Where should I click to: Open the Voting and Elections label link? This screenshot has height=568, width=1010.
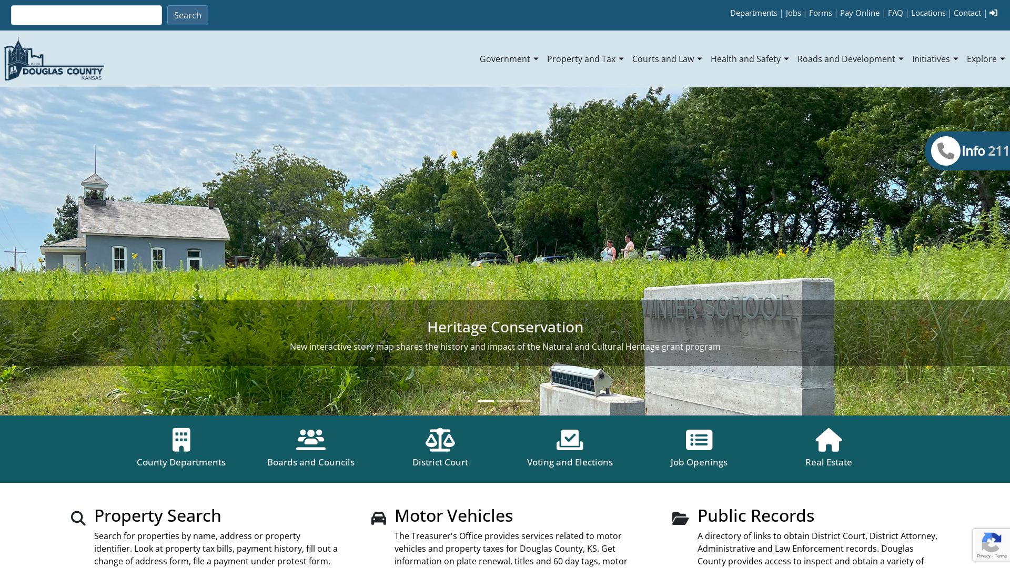pyautogui.click(x=570, y=462)
